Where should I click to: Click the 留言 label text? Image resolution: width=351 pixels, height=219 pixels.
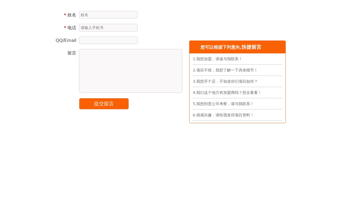click(x=72, y=53)
